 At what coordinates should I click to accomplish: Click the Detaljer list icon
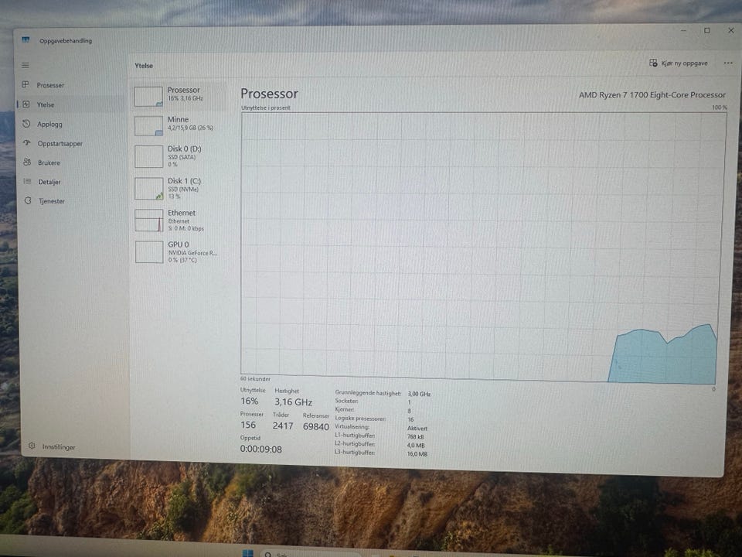point(28,181)
